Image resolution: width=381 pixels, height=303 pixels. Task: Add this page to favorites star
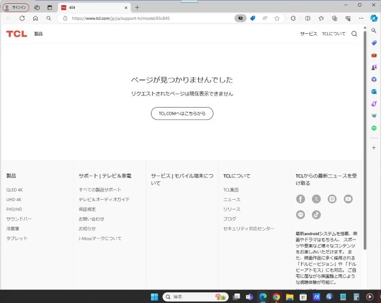tap(277, 19)
